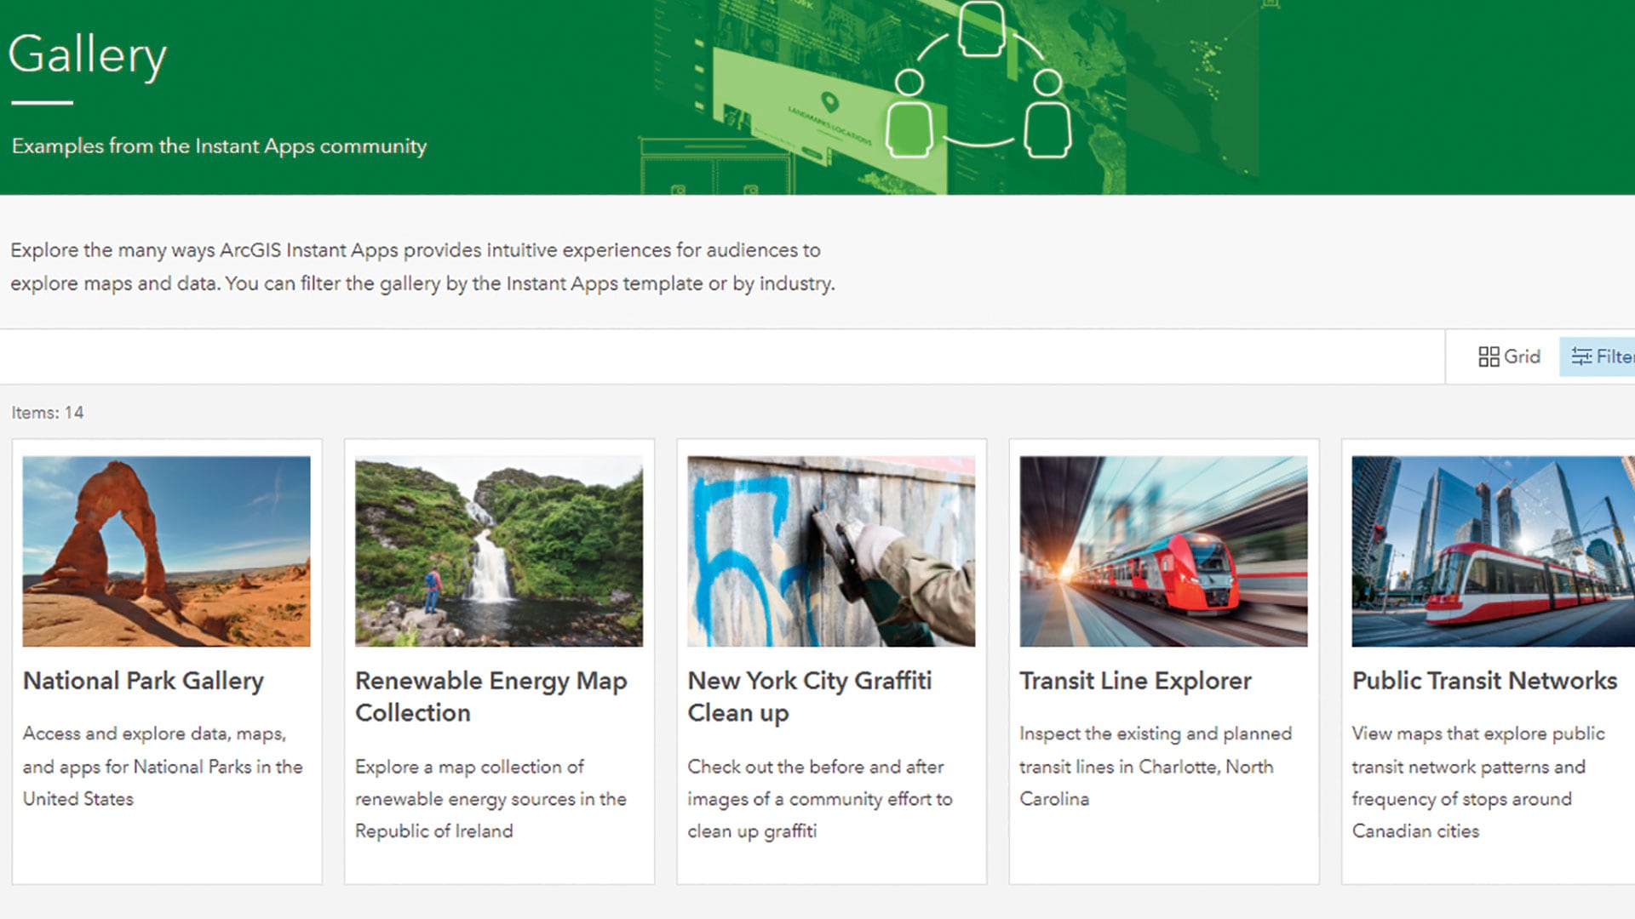Open Transit Line Explorer title link

pyautogui.click(x=1135, y=681)
